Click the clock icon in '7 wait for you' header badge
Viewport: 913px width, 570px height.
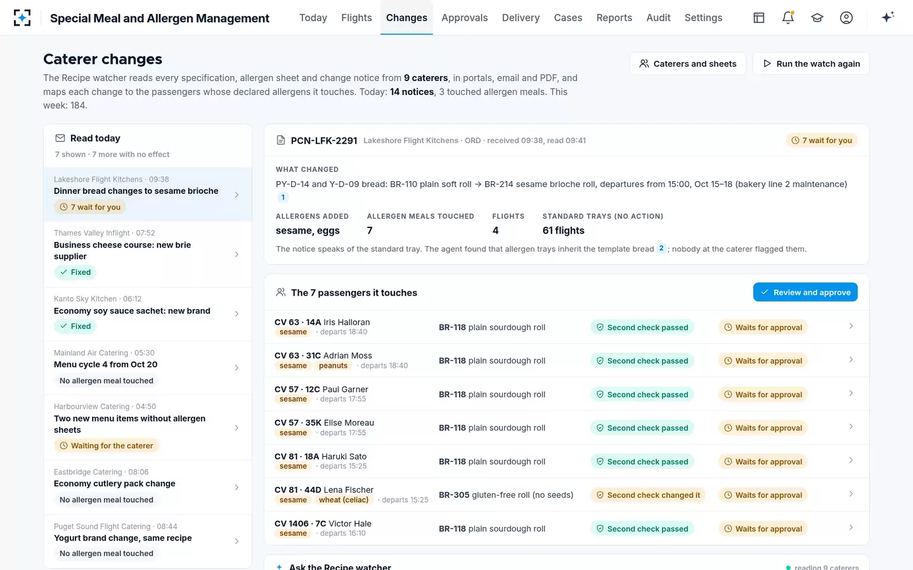[x=795, y=141]
